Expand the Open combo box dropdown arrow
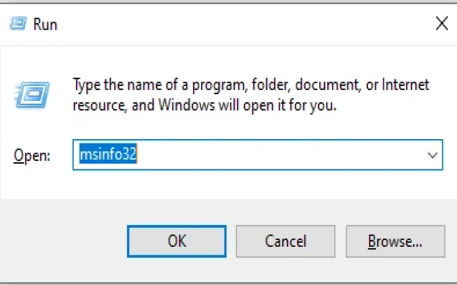The image size is (457, 285). 432,155
